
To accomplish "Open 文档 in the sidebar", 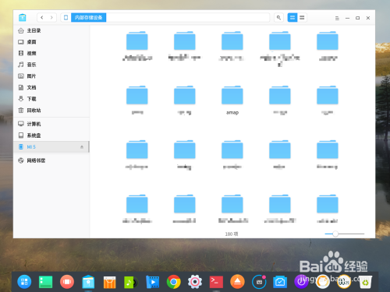I will pos(51,88).
